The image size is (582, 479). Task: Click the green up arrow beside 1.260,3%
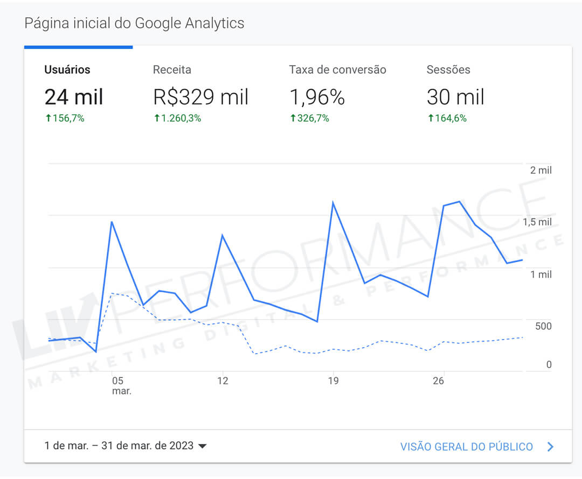[157, 118]
